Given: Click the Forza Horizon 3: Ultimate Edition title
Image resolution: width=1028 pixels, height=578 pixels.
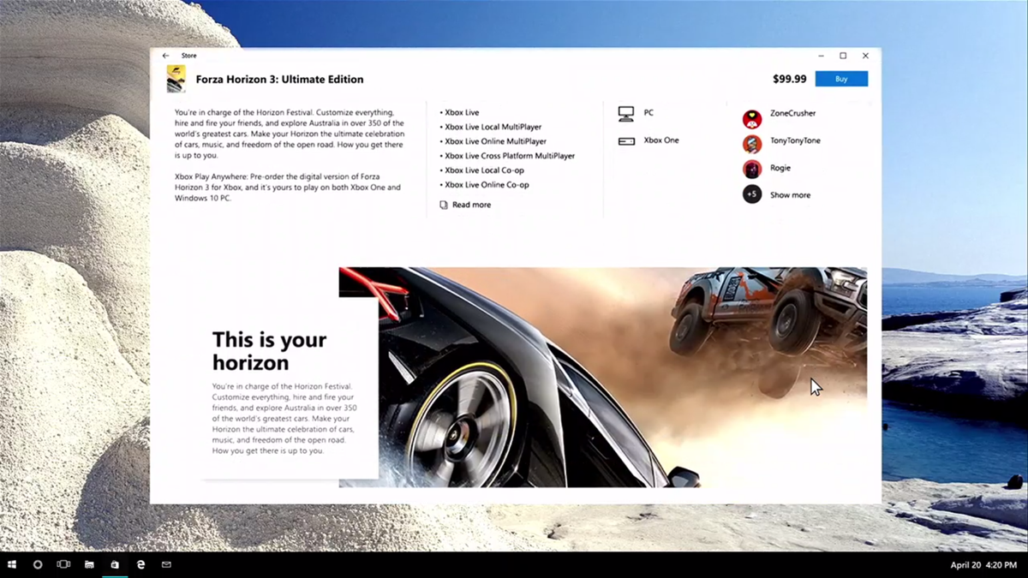Looking at the screenshot, I should coord(280,80).
